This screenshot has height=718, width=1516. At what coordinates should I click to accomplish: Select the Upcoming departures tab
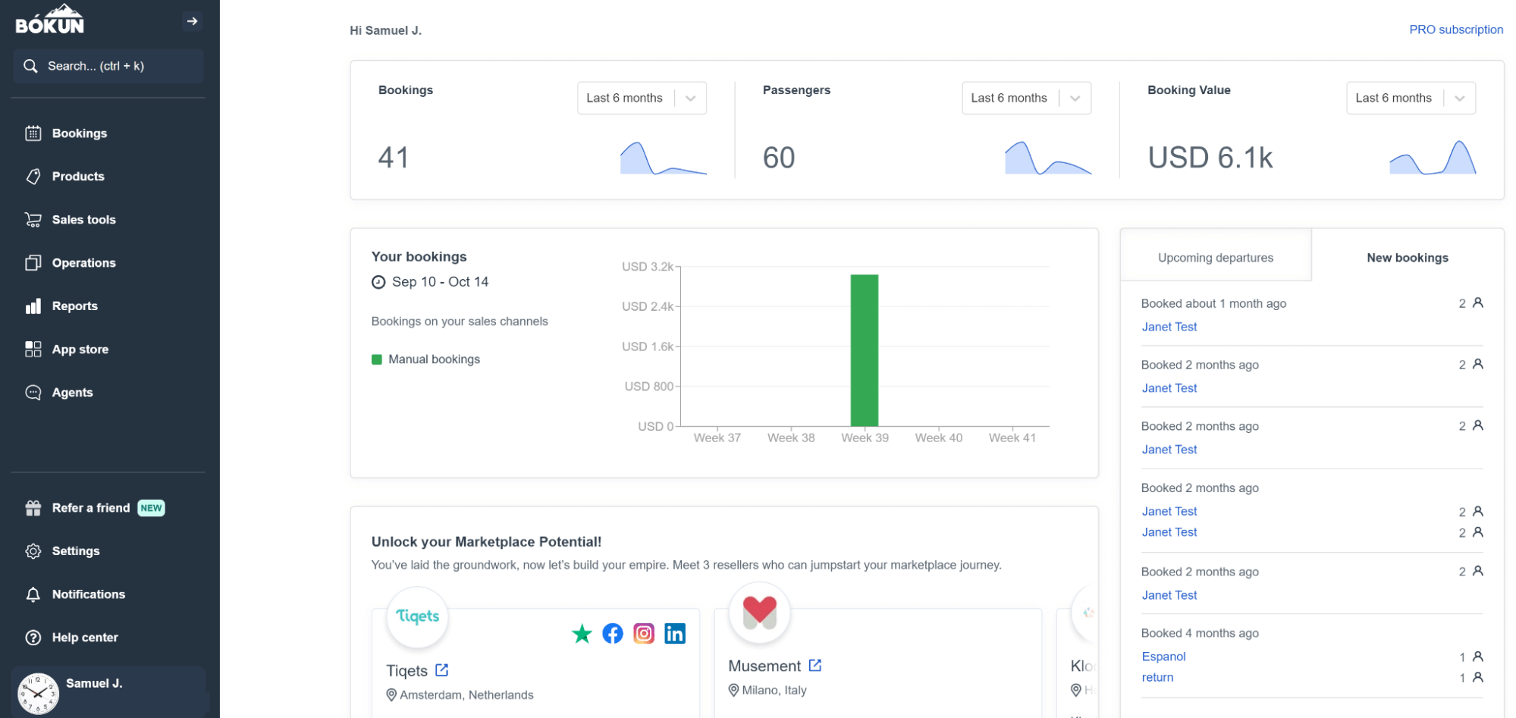tap(1215, 257)
